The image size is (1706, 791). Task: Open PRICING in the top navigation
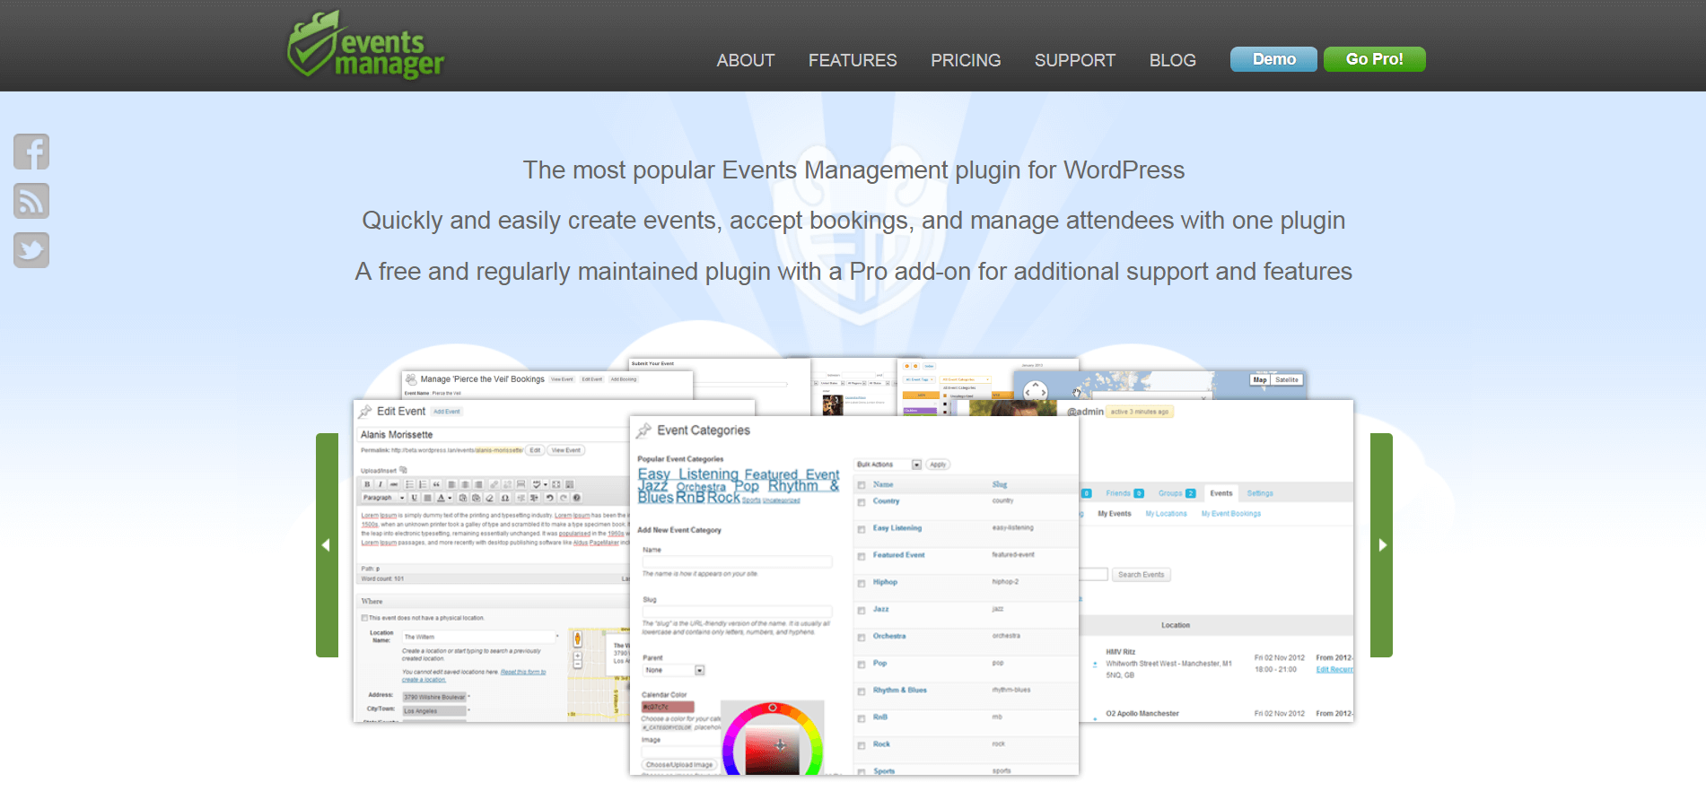[x=966, y=60]
